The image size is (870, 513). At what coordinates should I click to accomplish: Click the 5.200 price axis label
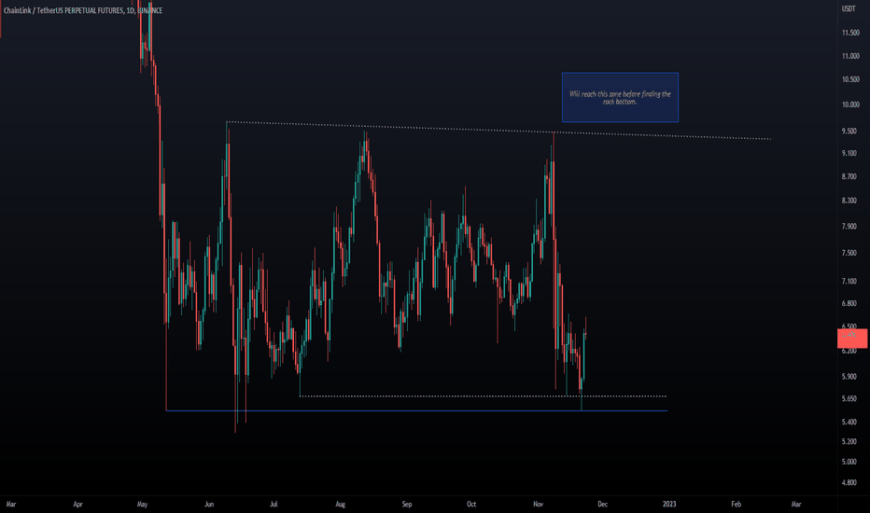coord(849,441)
